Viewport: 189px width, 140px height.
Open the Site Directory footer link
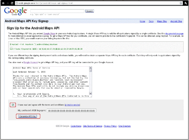coord(125,126)
